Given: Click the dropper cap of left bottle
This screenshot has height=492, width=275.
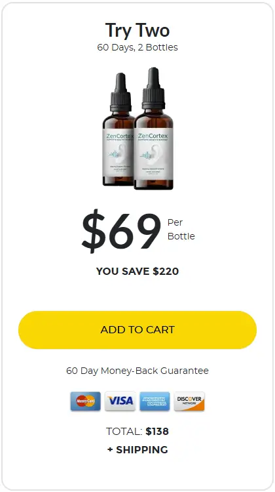Looking at the screenshot, I should [120, 92].
